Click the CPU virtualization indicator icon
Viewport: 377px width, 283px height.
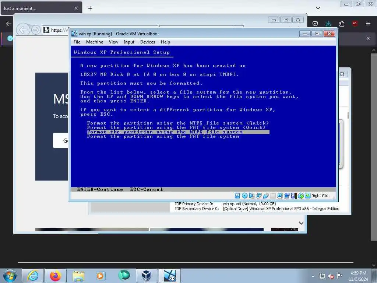[293, 196]
